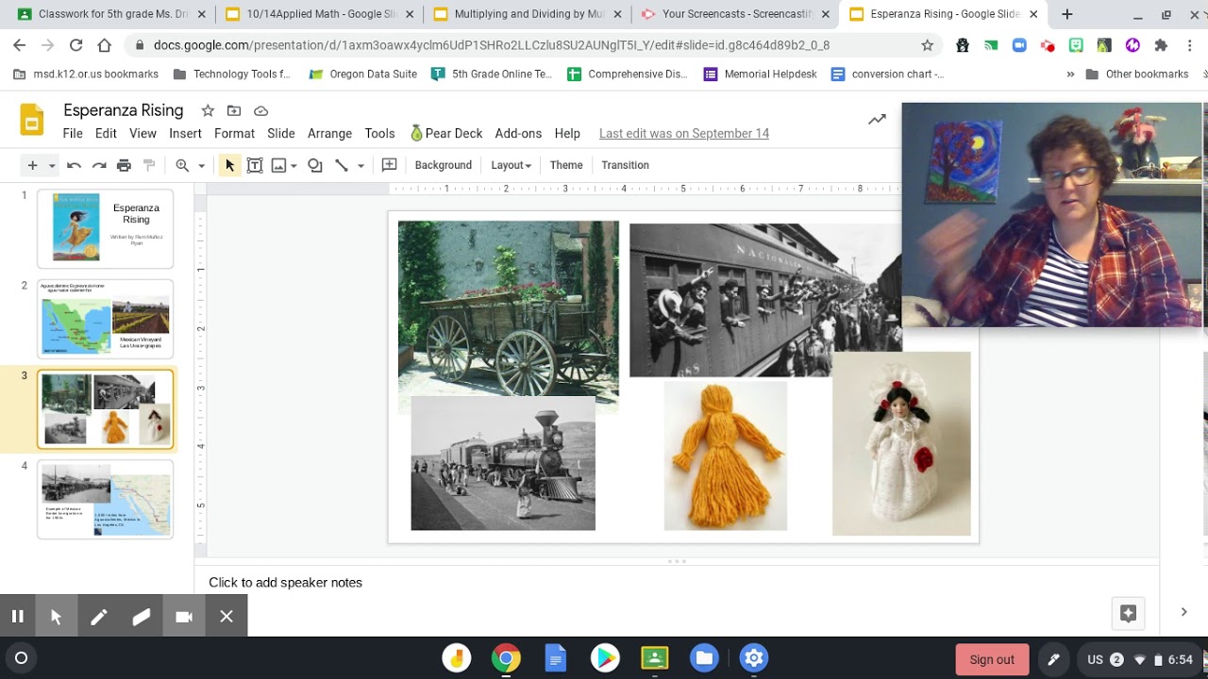The width and height of the screenshot is (1208, 679).
Task: Add a comment using toolbar icon
Action: click(x=389, y=165)
